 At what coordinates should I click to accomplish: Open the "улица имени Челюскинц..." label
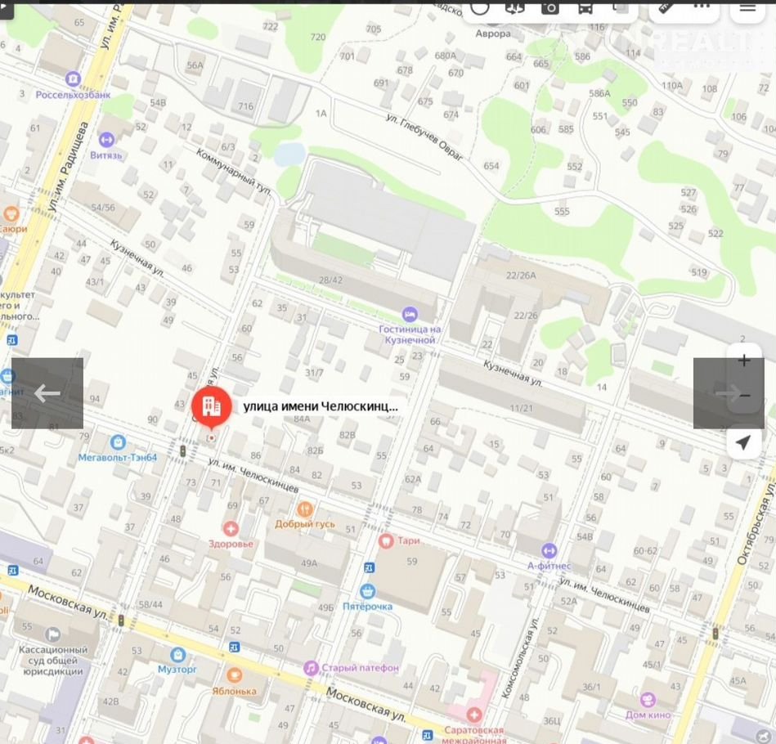321,406
